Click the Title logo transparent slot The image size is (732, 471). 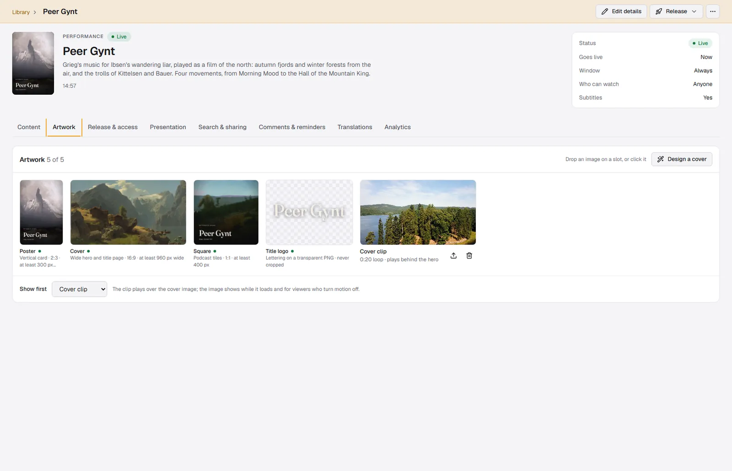click(x=309, y=212)
